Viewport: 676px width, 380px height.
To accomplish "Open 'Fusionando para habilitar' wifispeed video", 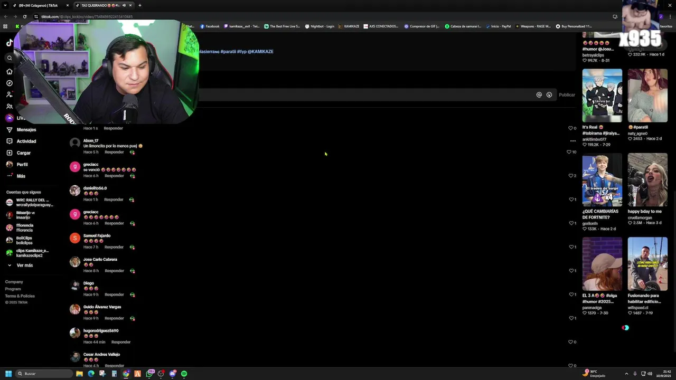I will point(647,264).
